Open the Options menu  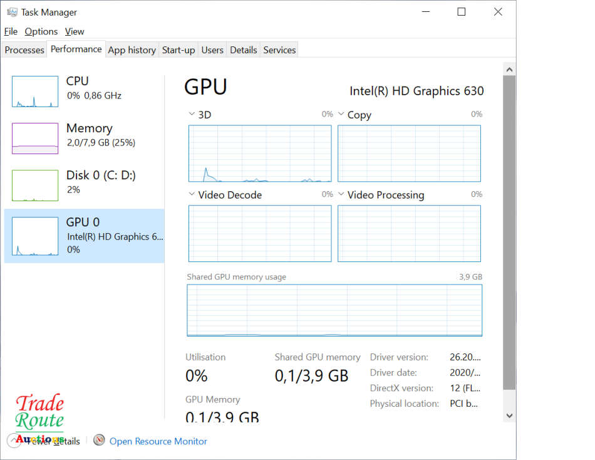[41, 31]
